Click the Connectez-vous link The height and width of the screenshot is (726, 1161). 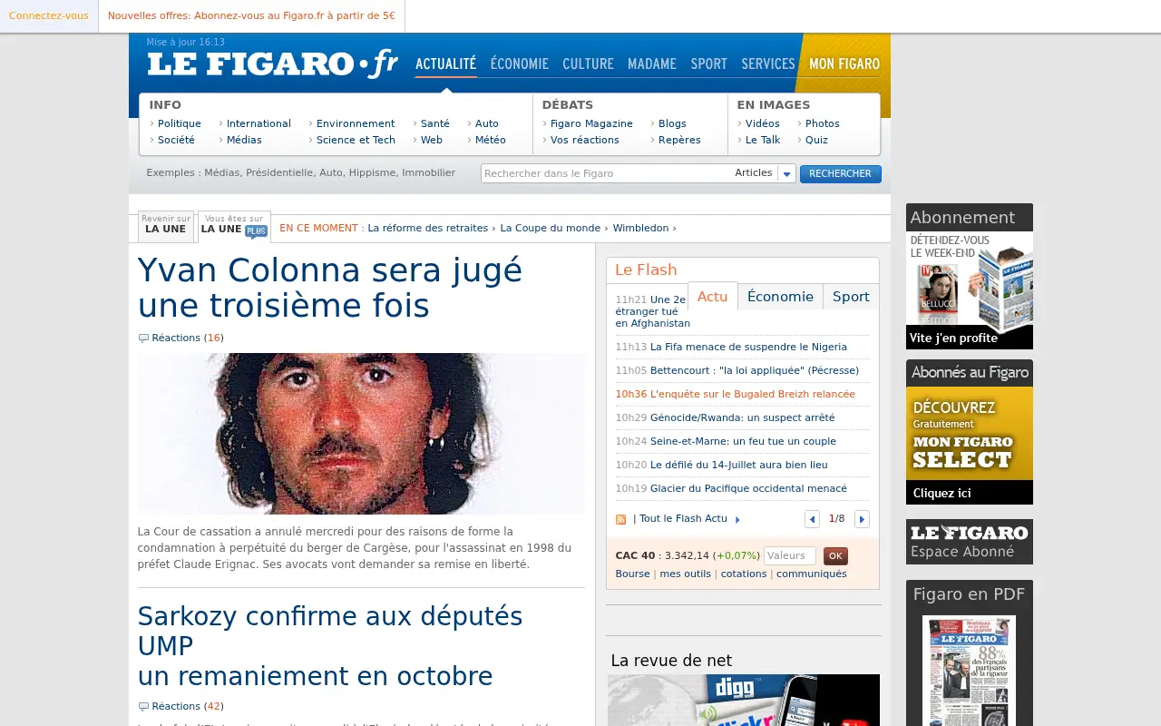point(49,15)
